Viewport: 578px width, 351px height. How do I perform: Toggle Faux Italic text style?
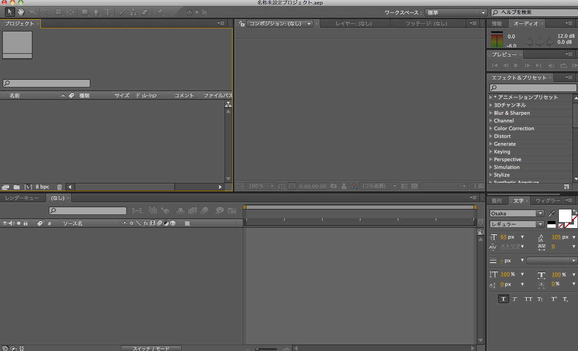tap(515, 299)
